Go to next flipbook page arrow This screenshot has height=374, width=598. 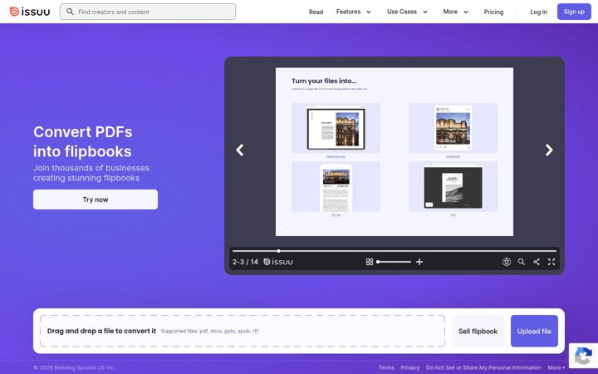click(x=549, y=150)
